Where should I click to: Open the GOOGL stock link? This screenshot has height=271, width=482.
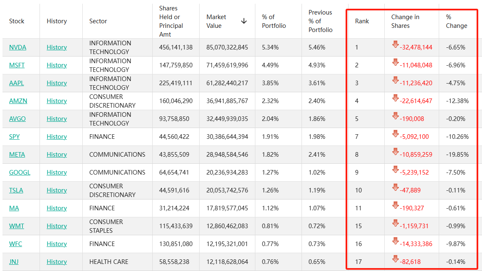[x=20, y=172]
